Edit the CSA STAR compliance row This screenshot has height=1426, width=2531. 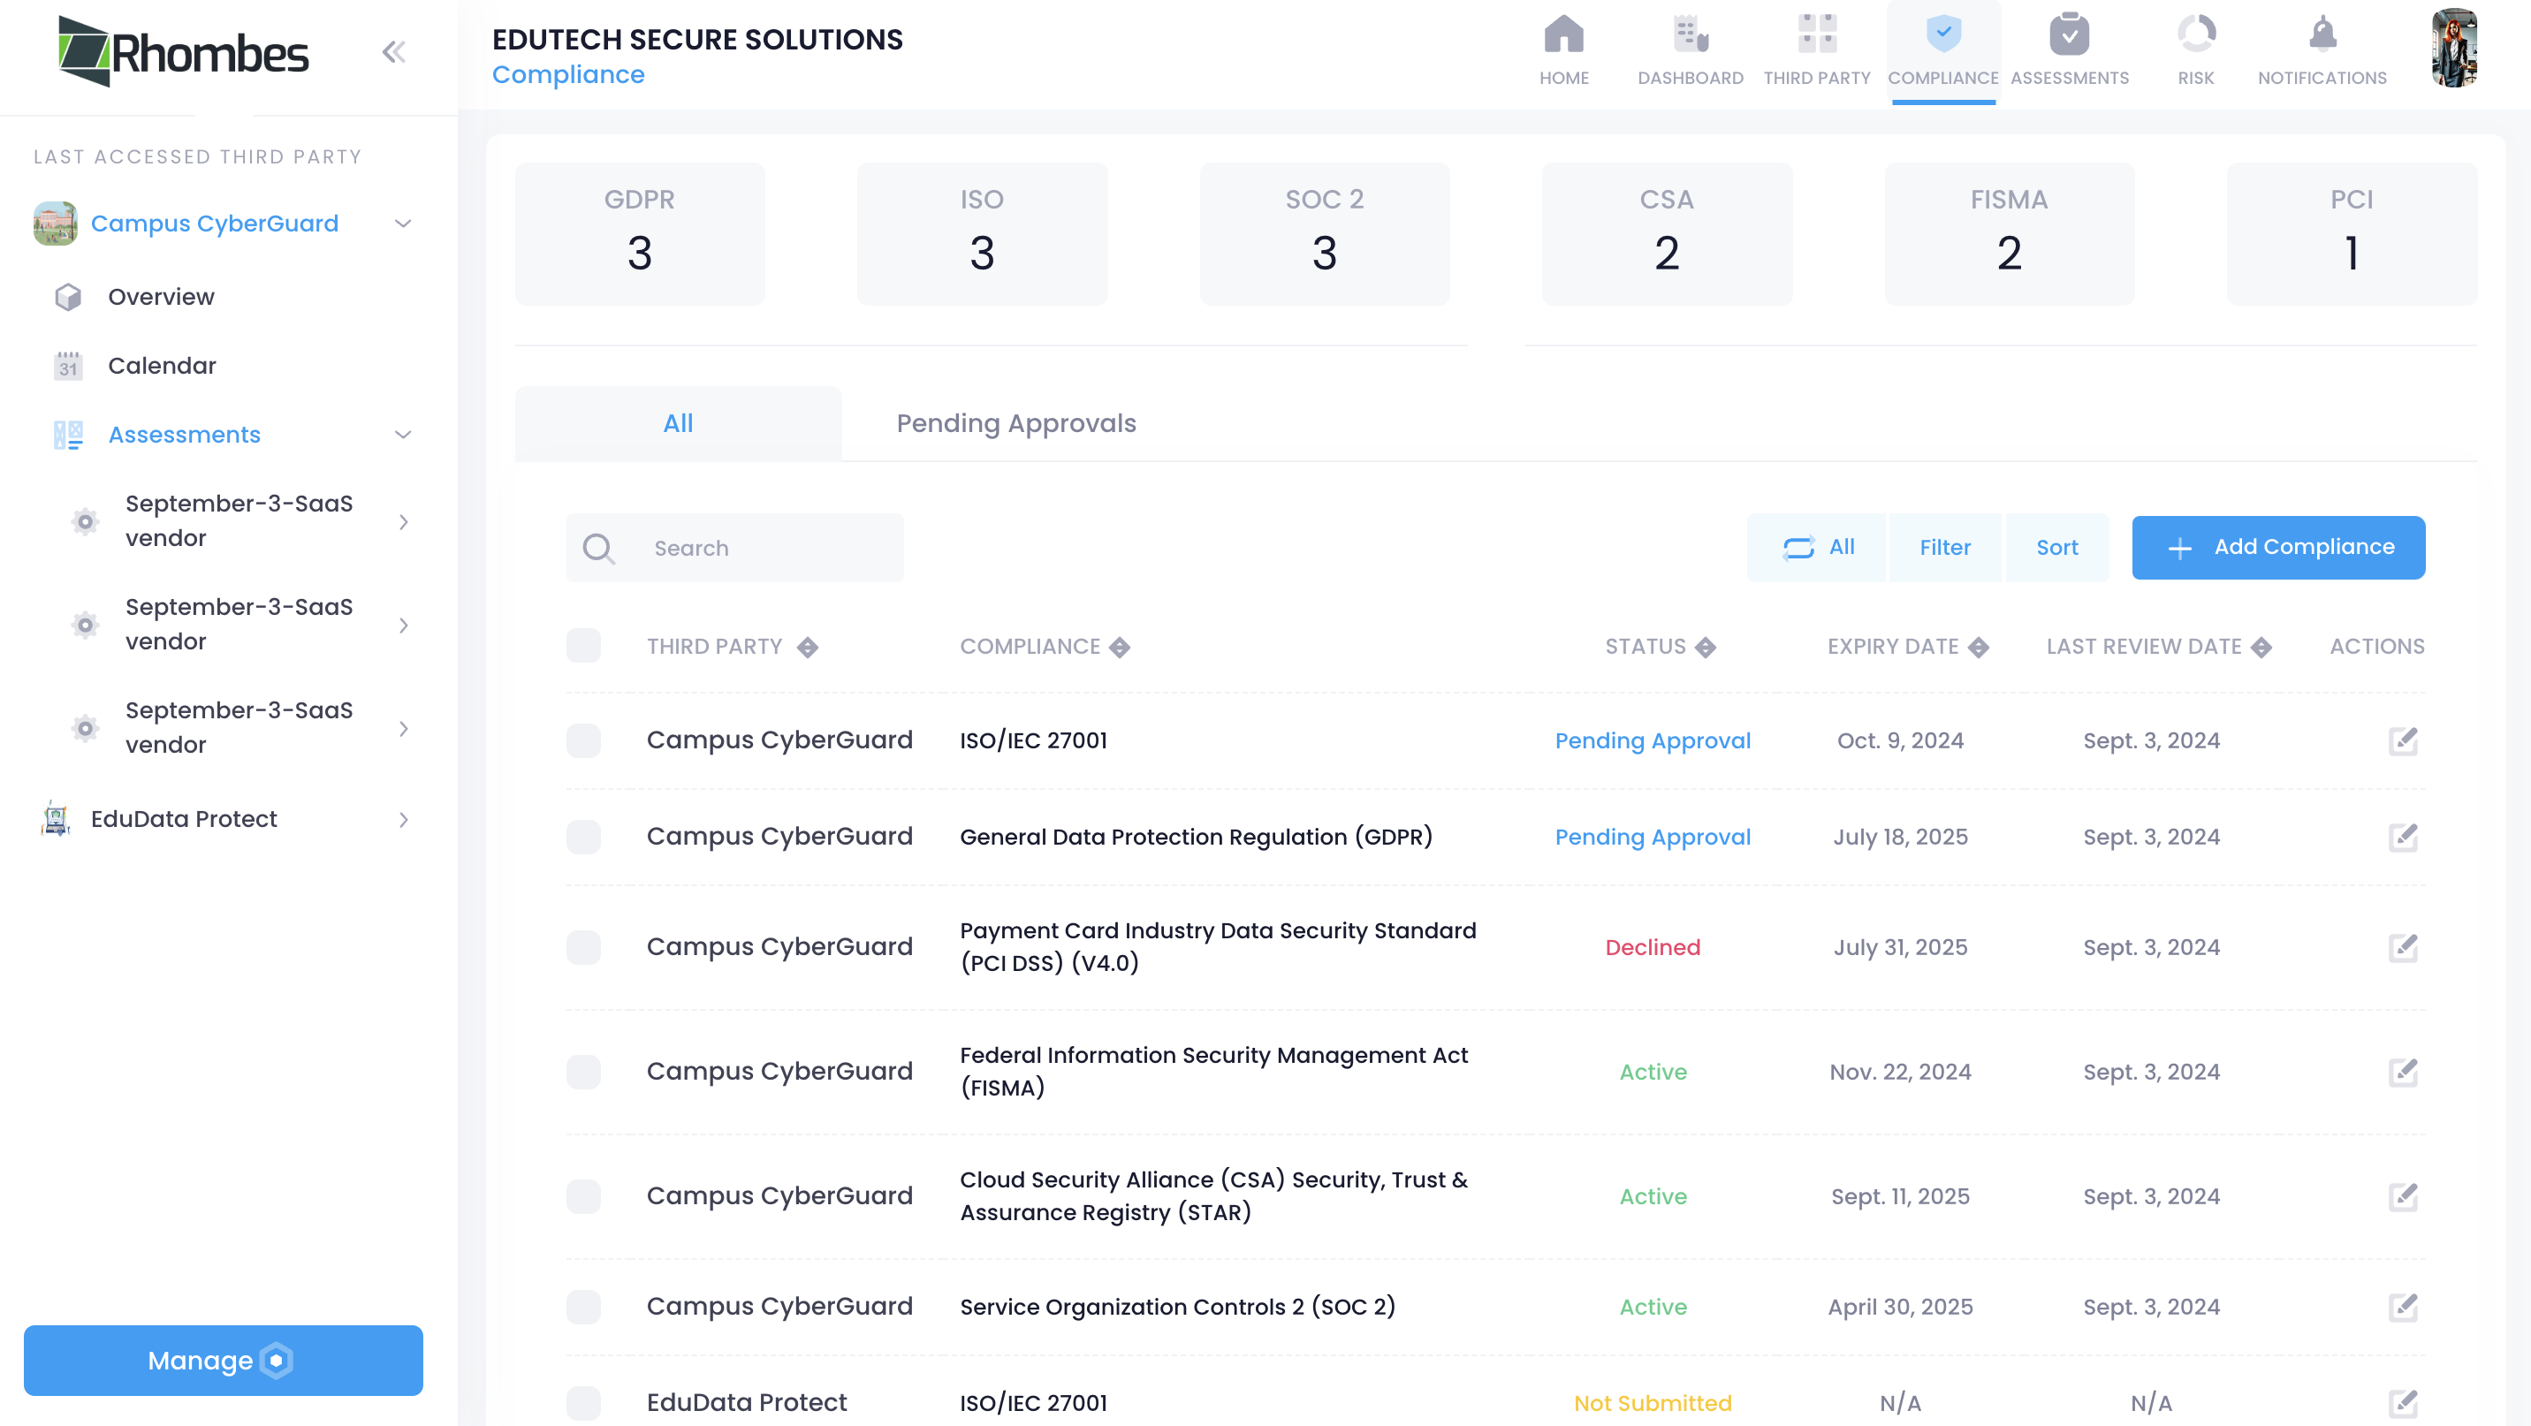tap(2402, 1196)
